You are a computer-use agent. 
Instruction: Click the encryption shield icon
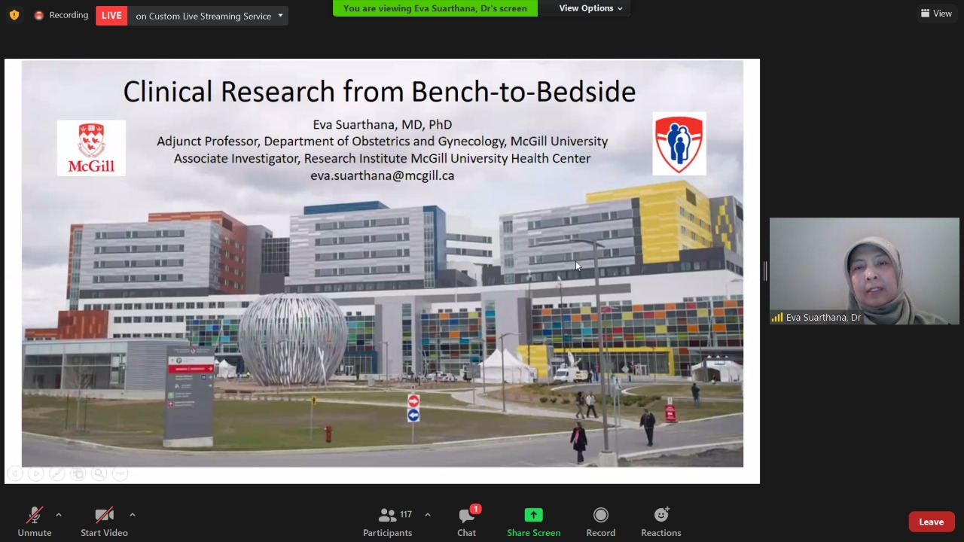14,15
